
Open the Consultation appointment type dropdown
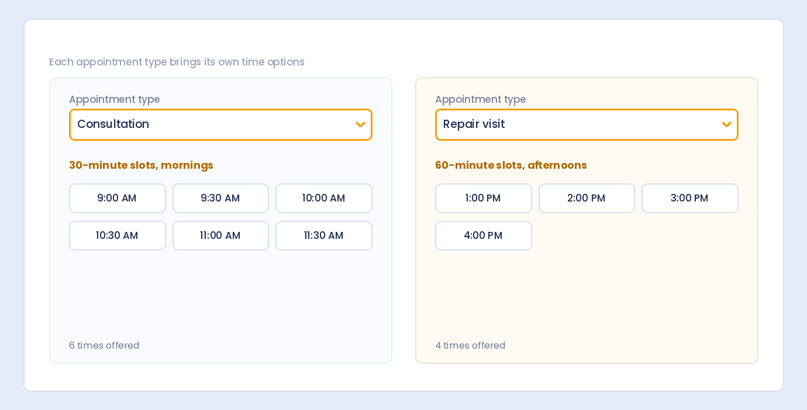point(220,124)
